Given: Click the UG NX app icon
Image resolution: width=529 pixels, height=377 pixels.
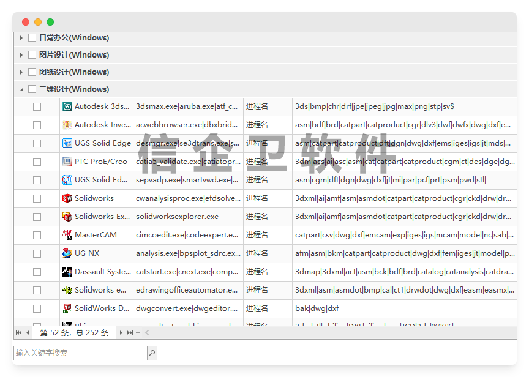Looking at the screenshot, I should coord(67,253).
